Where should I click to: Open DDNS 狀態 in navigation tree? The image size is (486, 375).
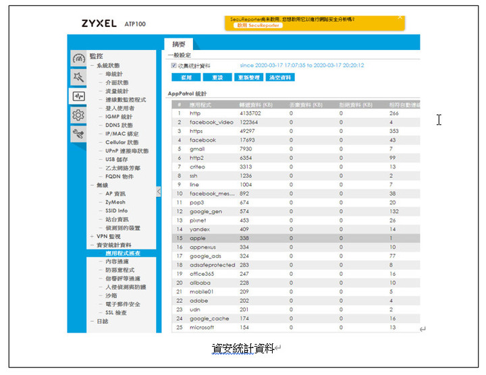point(119,125)
